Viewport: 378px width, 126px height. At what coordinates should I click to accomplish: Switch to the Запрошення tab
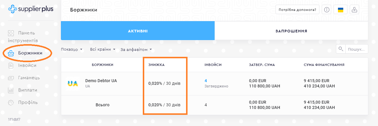point(291,31)
